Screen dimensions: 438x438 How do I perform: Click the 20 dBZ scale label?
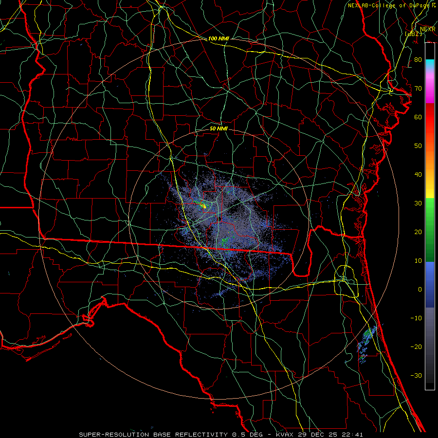point(418,232)
